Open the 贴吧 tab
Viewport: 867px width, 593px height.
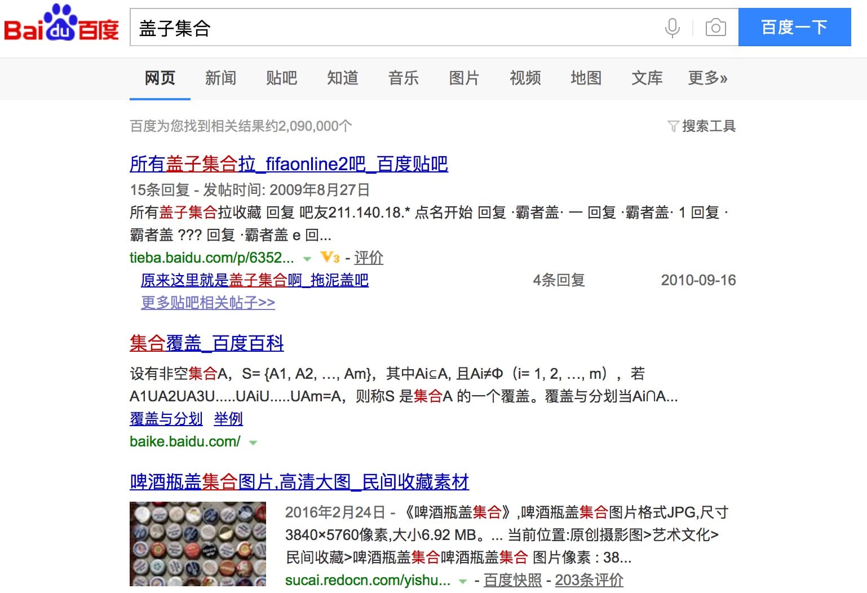(x=281, y=78)
